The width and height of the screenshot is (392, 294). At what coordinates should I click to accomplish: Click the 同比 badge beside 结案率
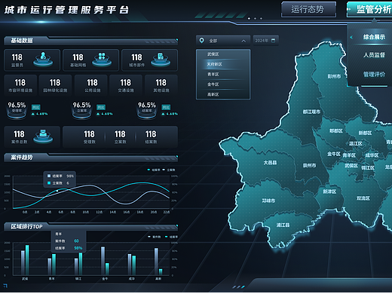click(166, 108)
